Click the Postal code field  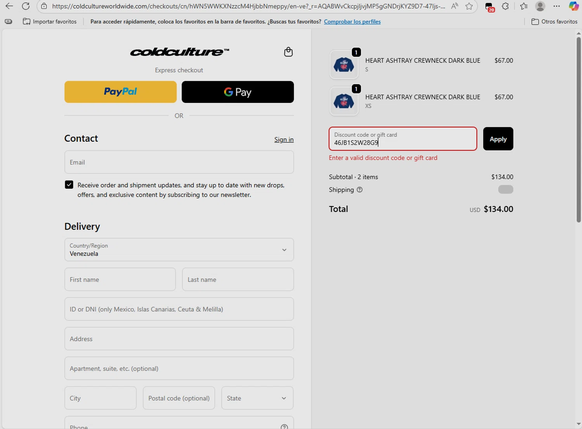click(x=179, y=398)
